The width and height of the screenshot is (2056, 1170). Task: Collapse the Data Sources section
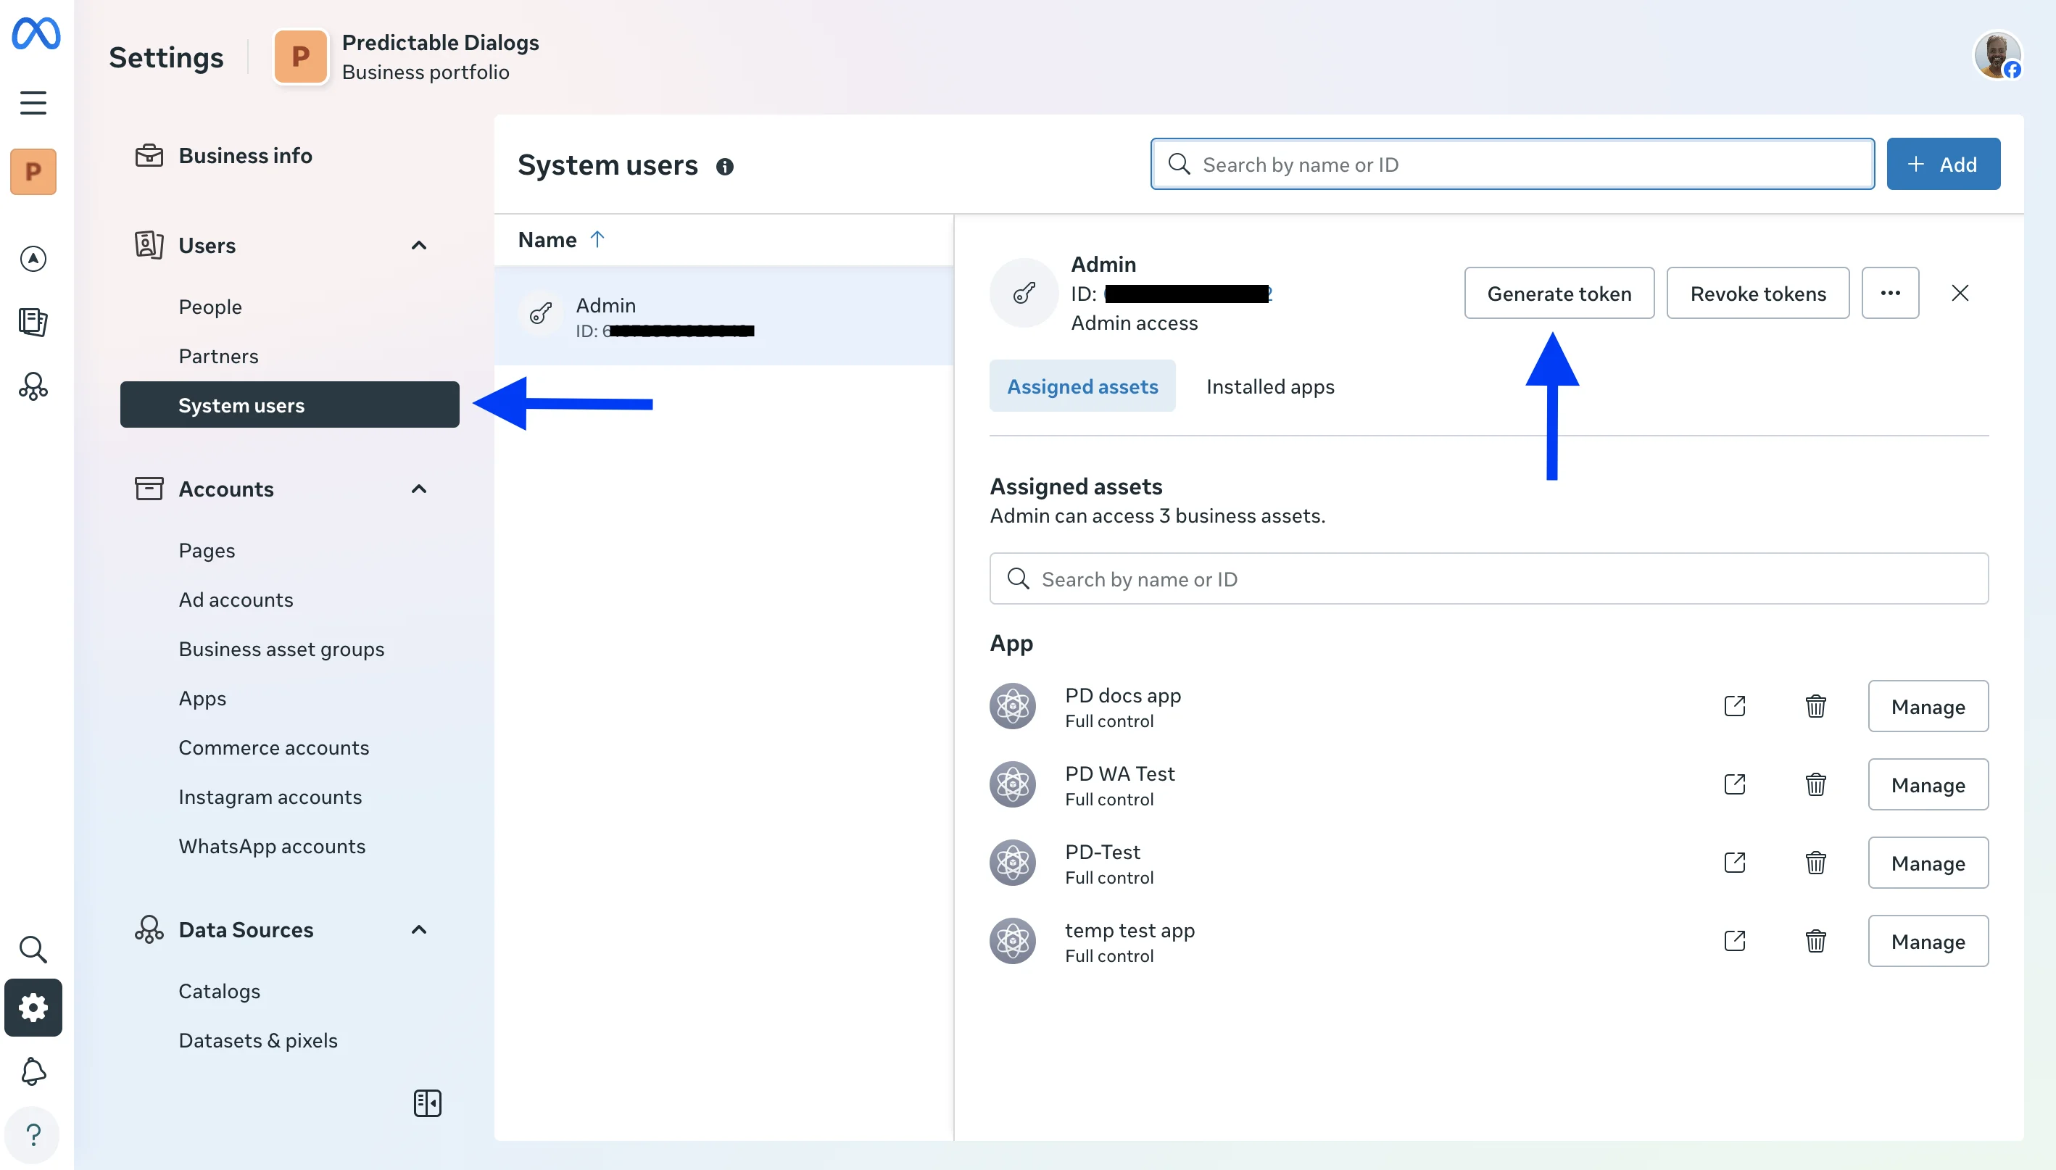(418, 929)
